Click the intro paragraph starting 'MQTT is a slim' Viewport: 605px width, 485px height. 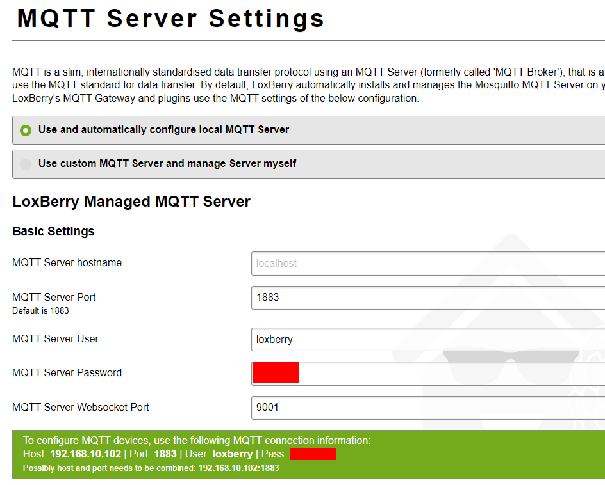click(x=309, y=85)
